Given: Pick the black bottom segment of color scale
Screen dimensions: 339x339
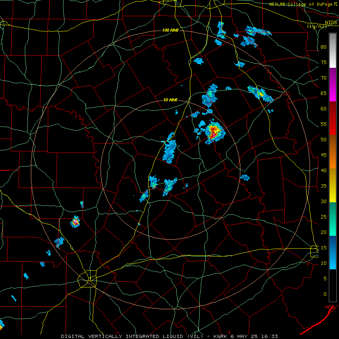Looking at the screenshot, I should click(x=333, y=286).
